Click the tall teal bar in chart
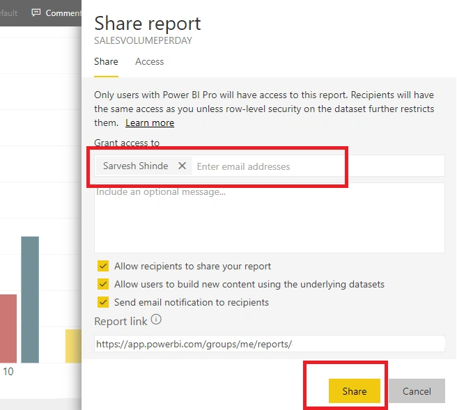The image size is (457, 410). [x=30, y=299]
